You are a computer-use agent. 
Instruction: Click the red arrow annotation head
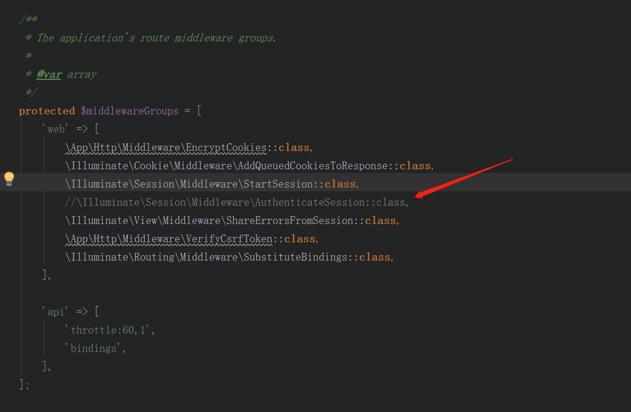tap(418, 195)
